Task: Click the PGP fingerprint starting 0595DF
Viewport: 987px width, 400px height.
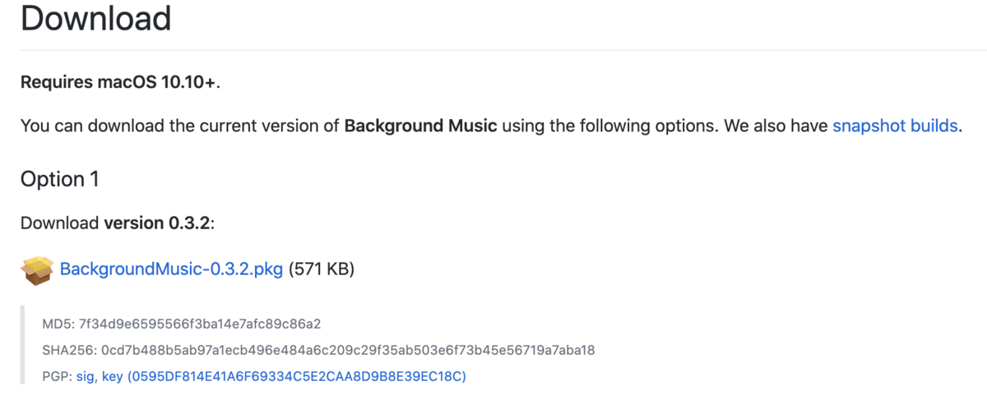Action: tap(297, 376)
